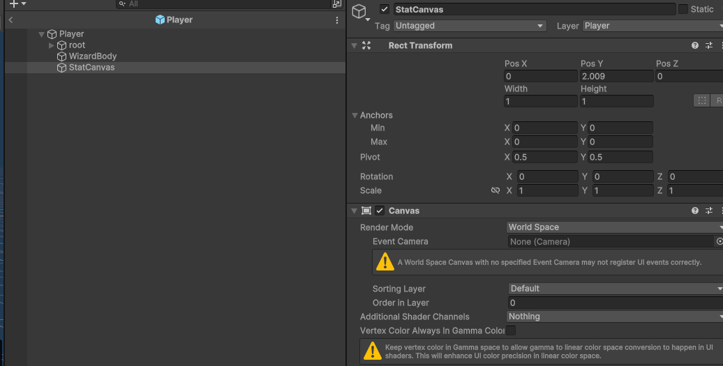The width and height of the screenshot is (723, 366).
Task: Edit Anchors Max X field
Action: click(544, 142)
